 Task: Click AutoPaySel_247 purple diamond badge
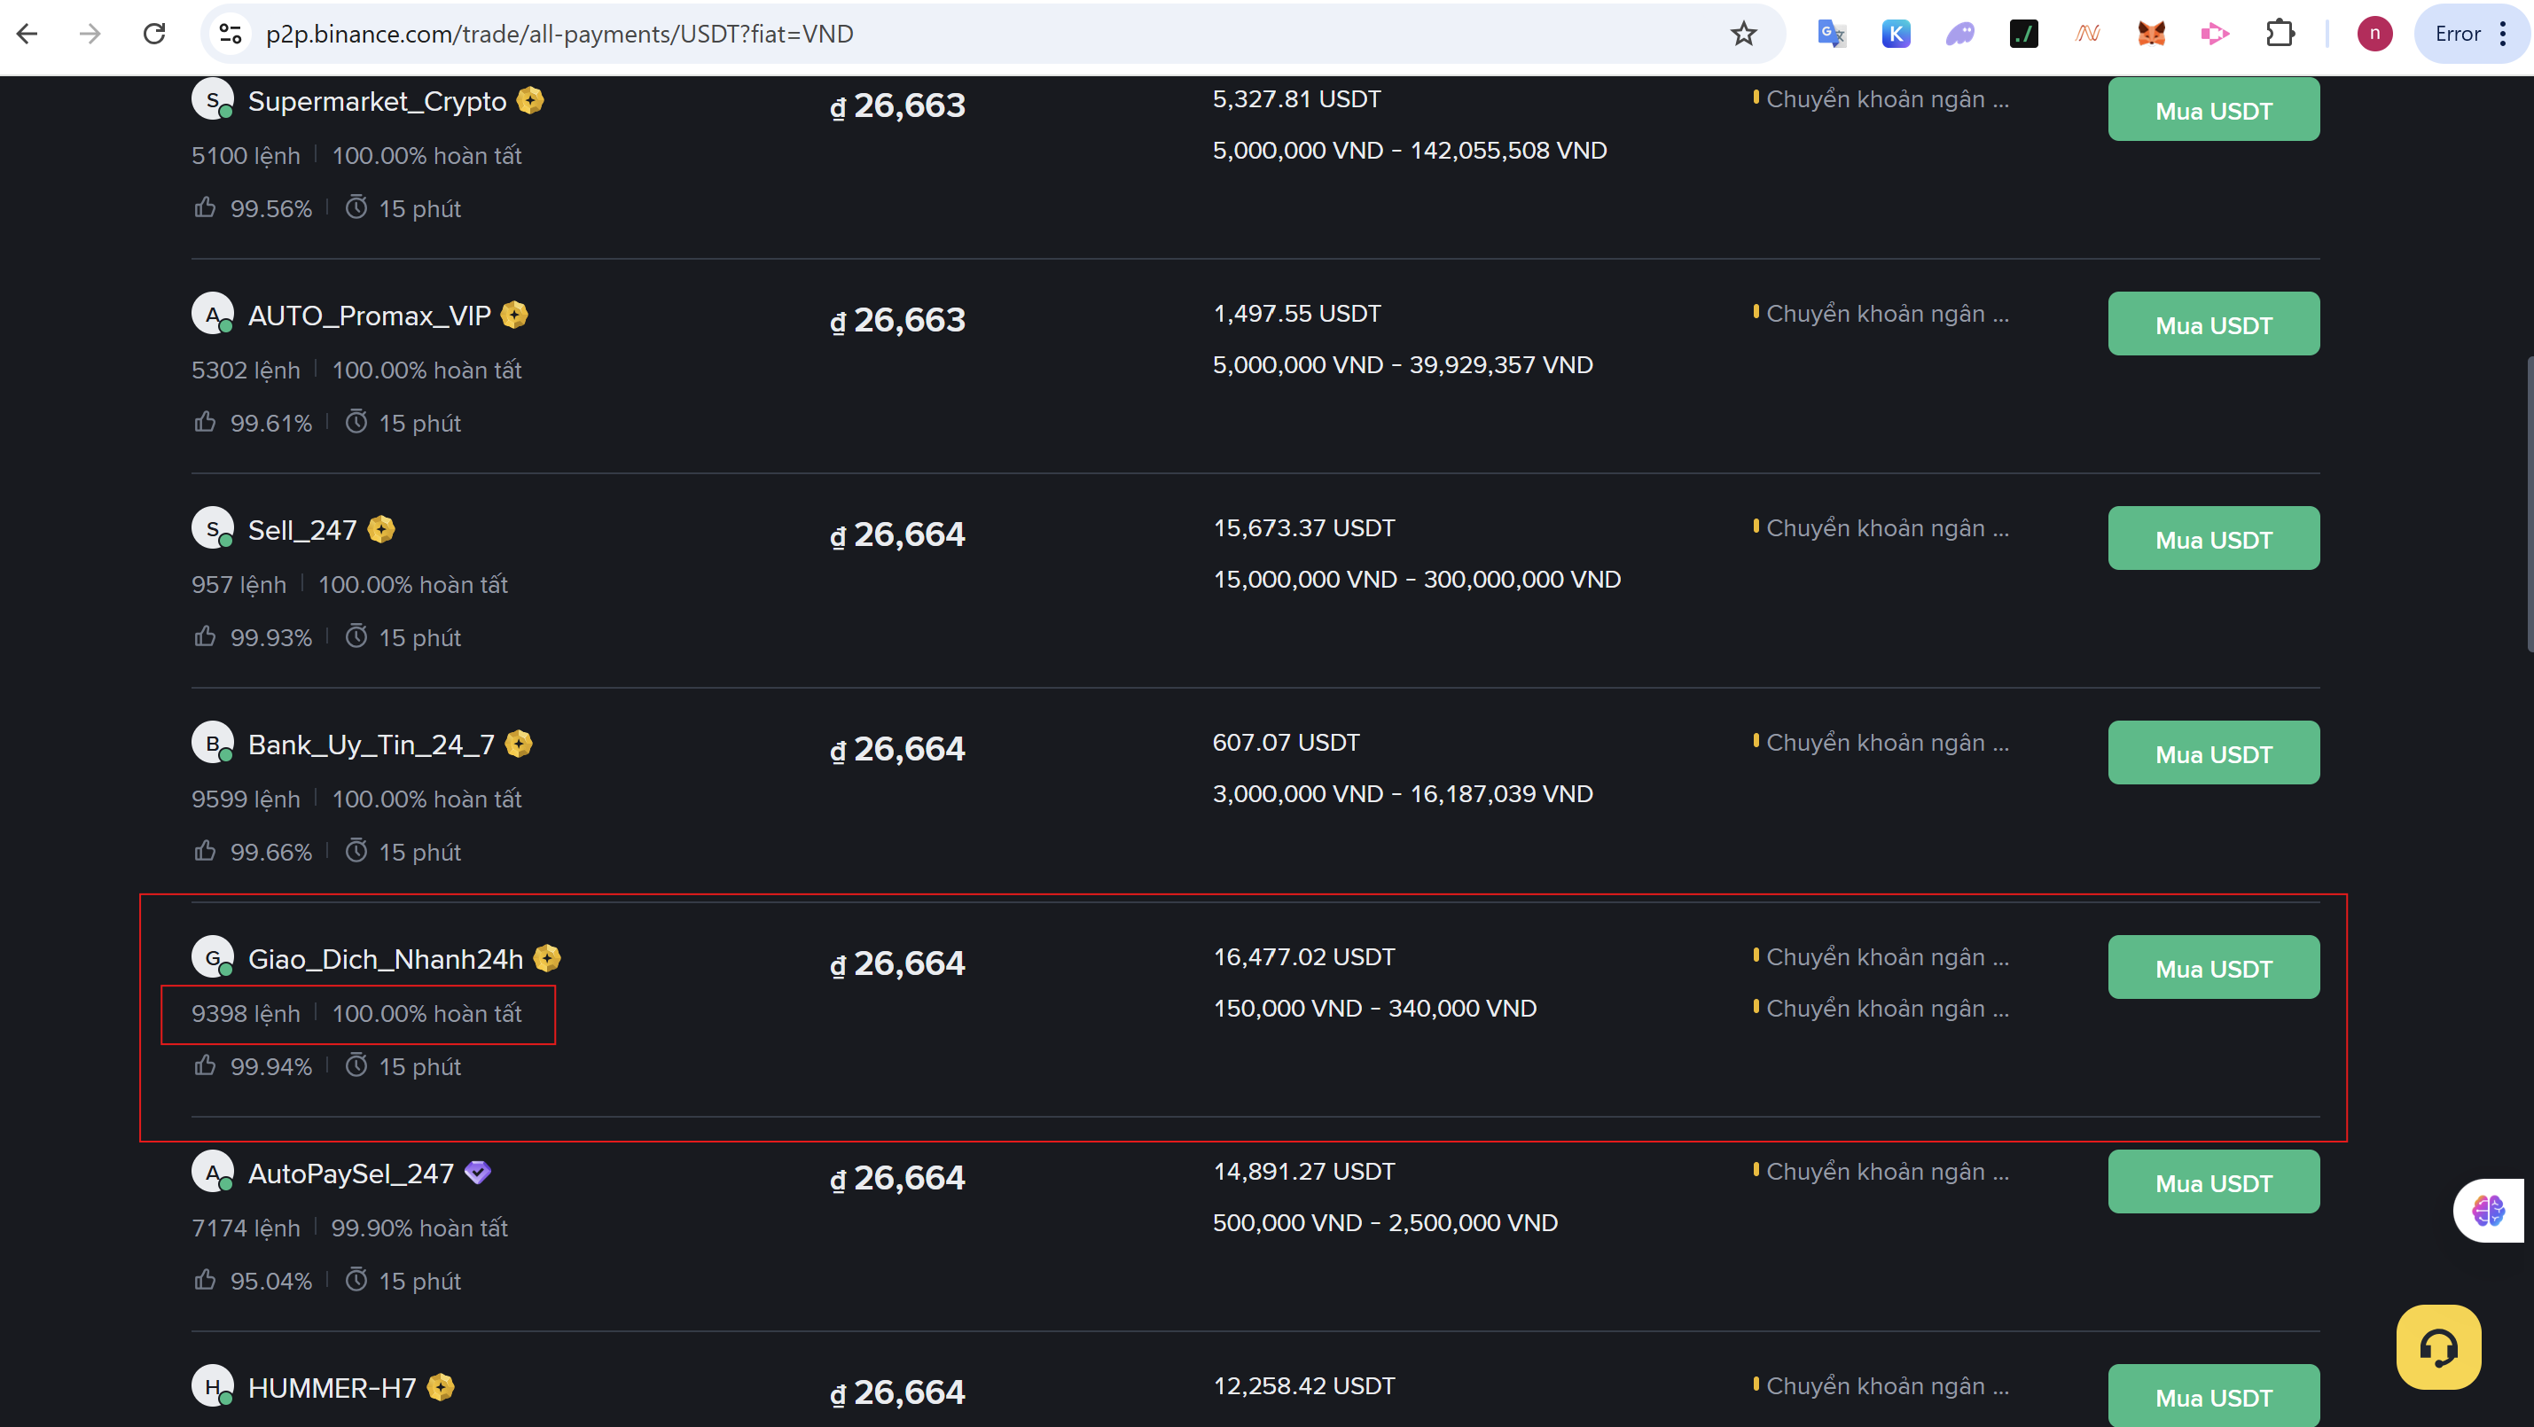pyautogui.click(x=477, y=1173)
